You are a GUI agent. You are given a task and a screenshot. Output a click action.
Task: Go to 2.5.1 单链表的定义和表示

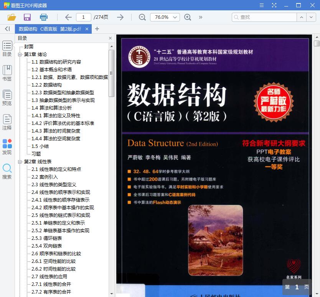pyautogui.click(x=58, y=223)
